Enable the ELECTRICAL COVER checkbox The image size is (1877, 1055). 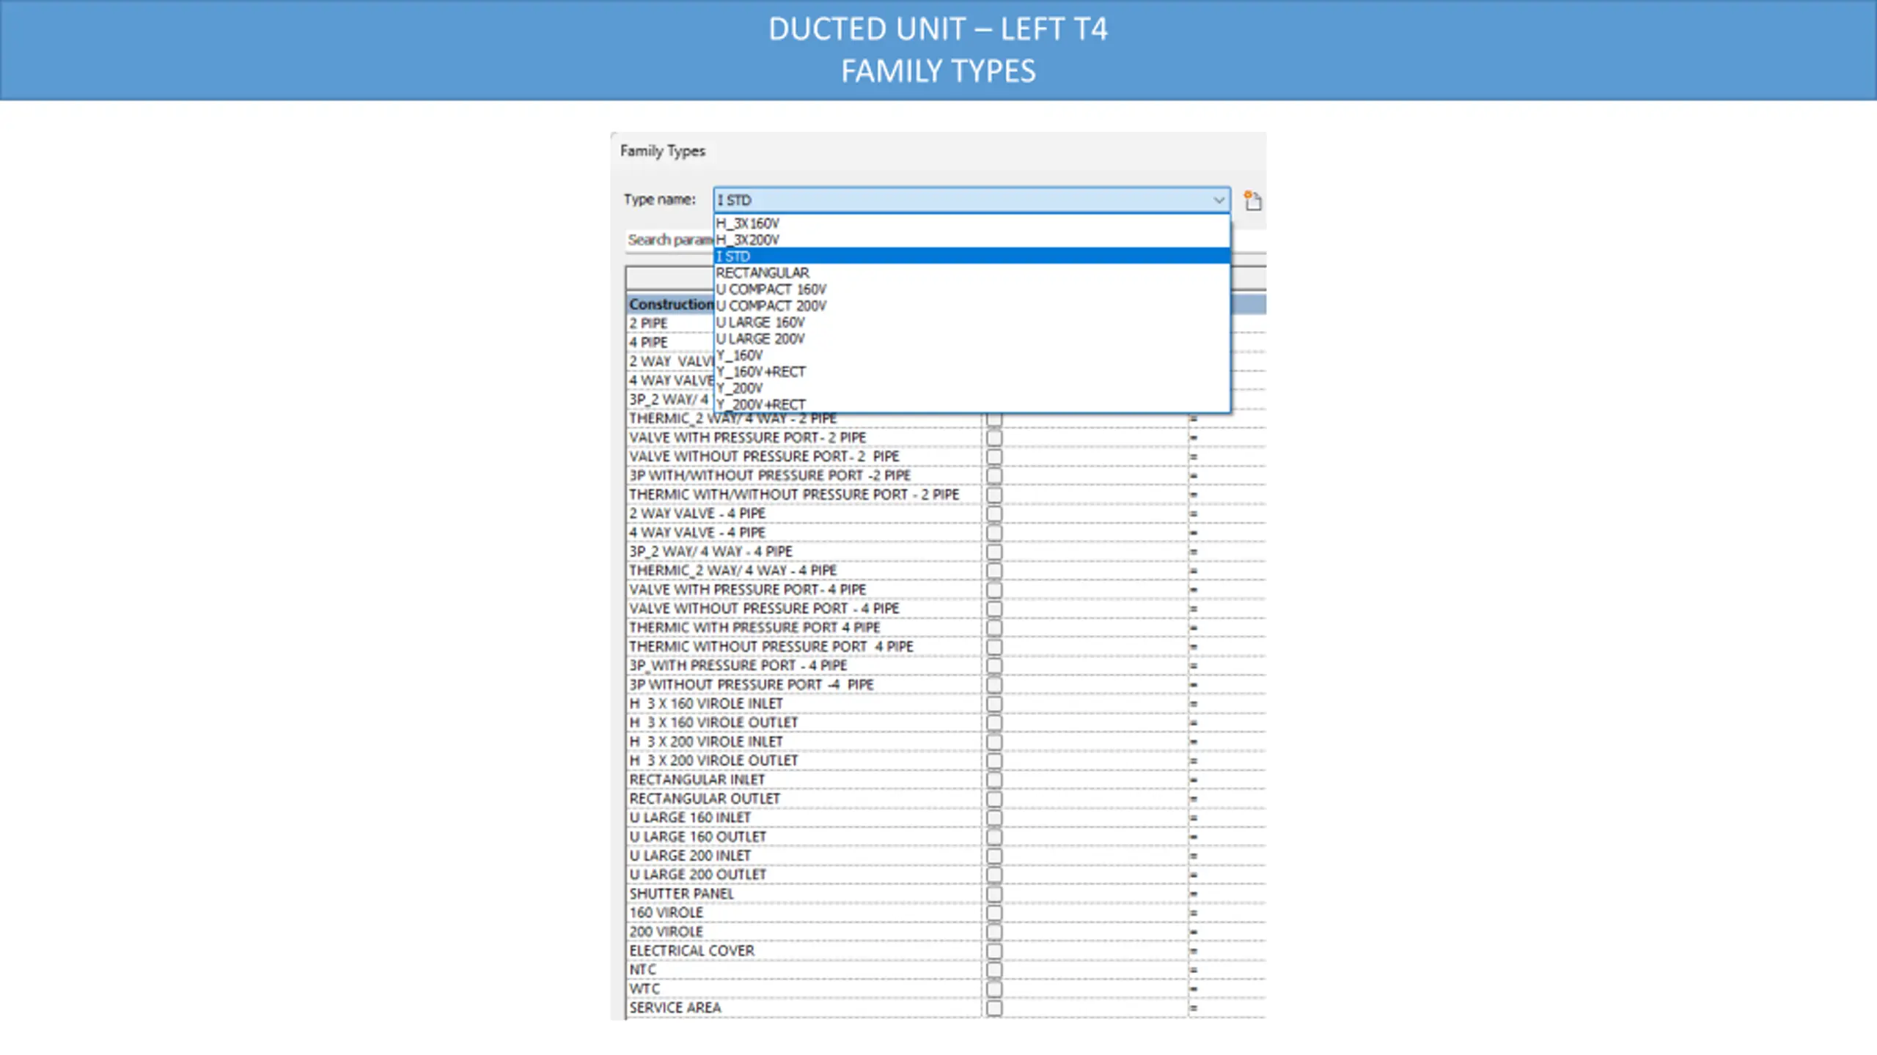(994, 951)
